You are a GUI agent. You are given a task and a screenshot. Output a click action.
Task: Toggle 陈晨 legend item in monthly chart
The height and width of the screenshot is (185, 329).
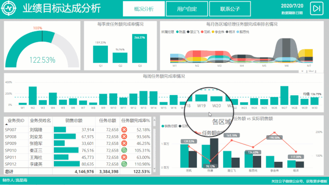(181, 32)
